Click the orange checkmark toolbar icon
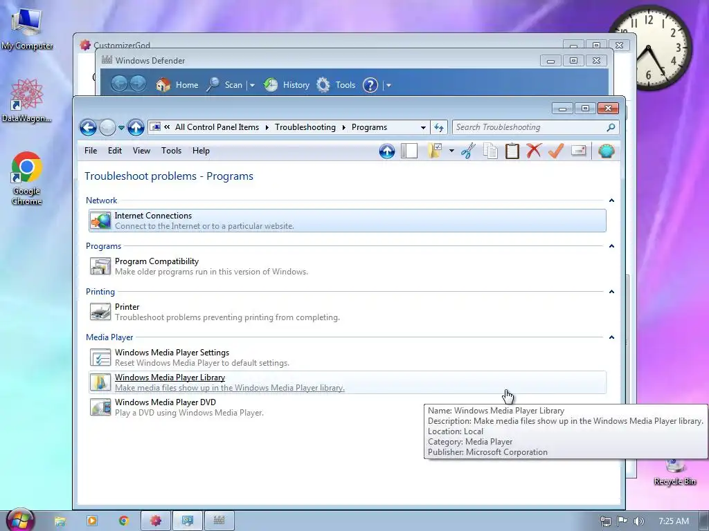The height and width of the screenshot is (531, 709). (556, 151)
